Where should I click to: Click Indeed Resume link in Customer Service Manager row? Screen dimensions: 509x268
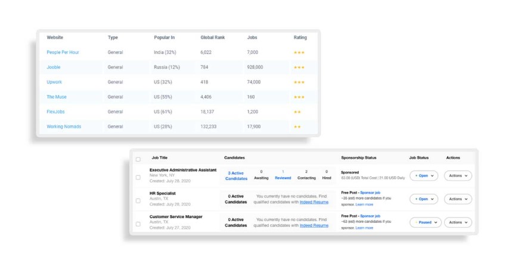(x=314, y=225)
